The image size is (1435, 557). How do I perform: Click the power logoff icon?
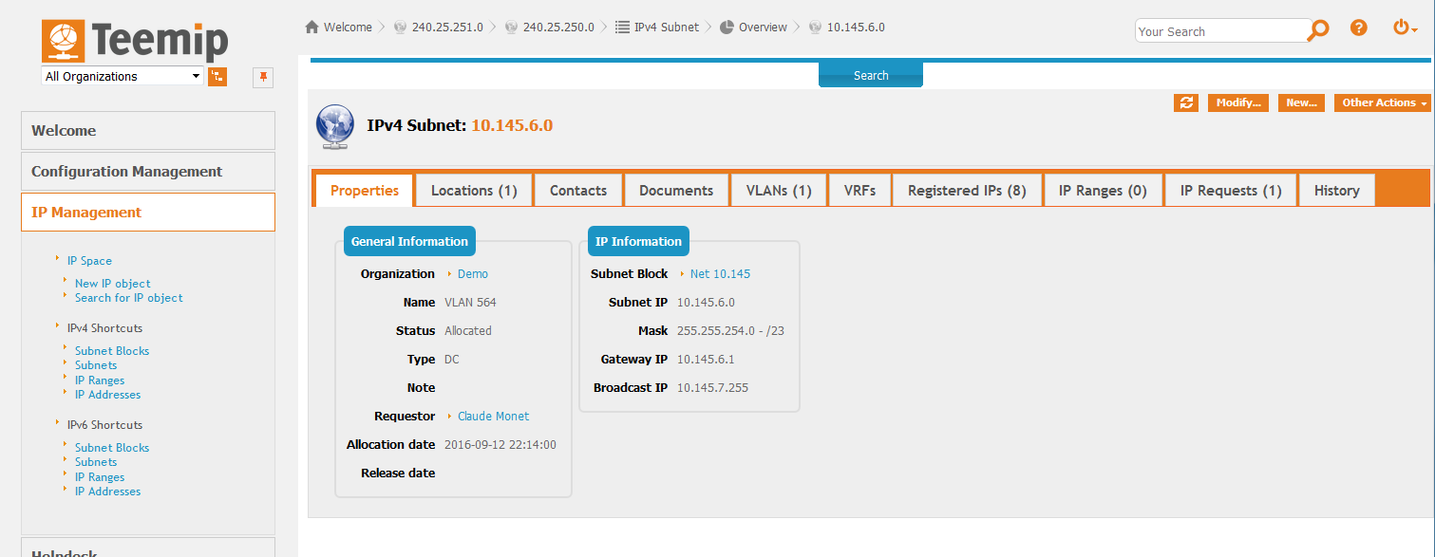pos(1404,28)
